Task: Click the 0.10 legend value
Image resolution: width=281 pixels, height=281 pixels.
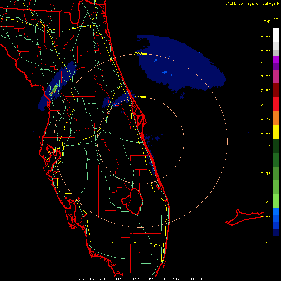Action: pos(266,215)
